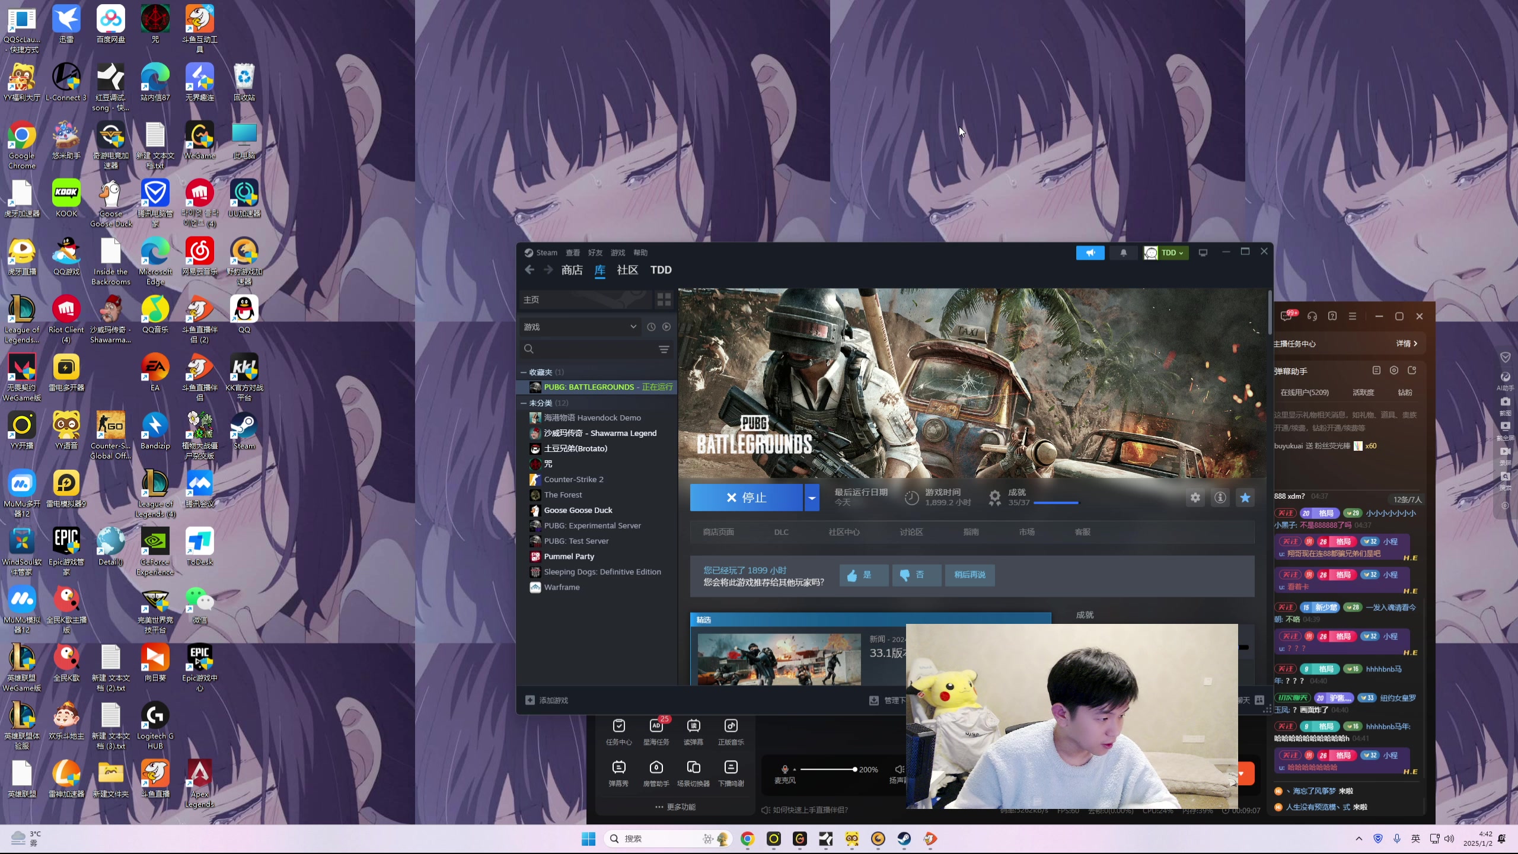The width and height of the screenshot is (1518, 854).
Task: Expand 更多功能 in streaming tool
Action: pyautogui.click(x=675, y=807)
